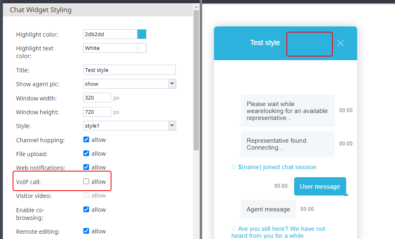
Task: Close the Test style chat widget preview
Action: [340, 43]
